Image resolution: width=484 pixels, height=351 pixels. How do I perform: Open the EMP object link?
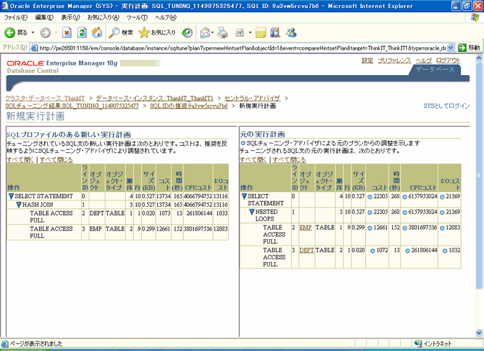pyautogui.click(x=305, y=228)
